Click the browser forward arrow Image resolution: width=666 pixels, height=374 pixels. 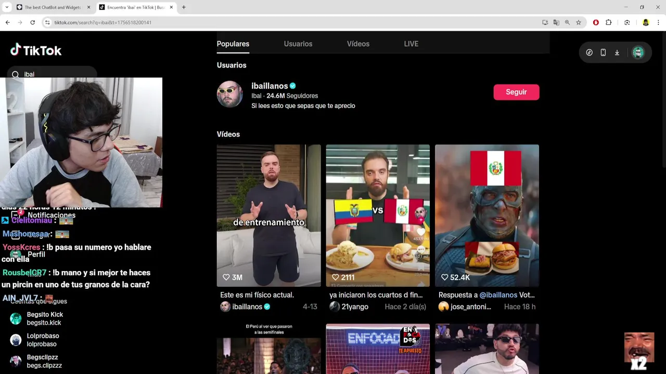tap(20, 22)
